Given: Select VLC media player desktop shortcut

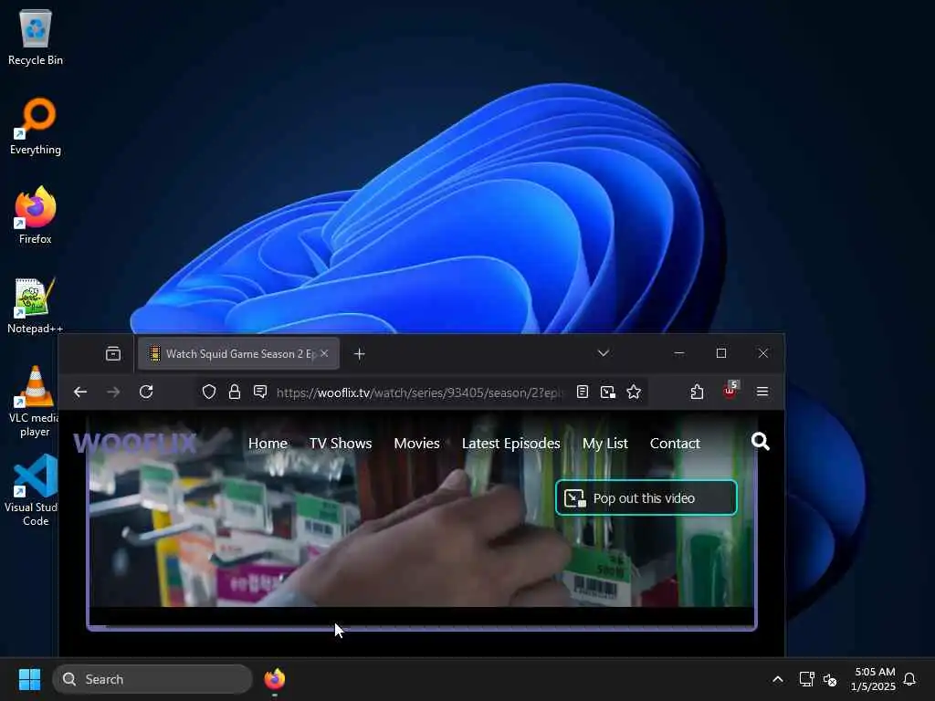Looking at the screenshot, I should (35, 402).
